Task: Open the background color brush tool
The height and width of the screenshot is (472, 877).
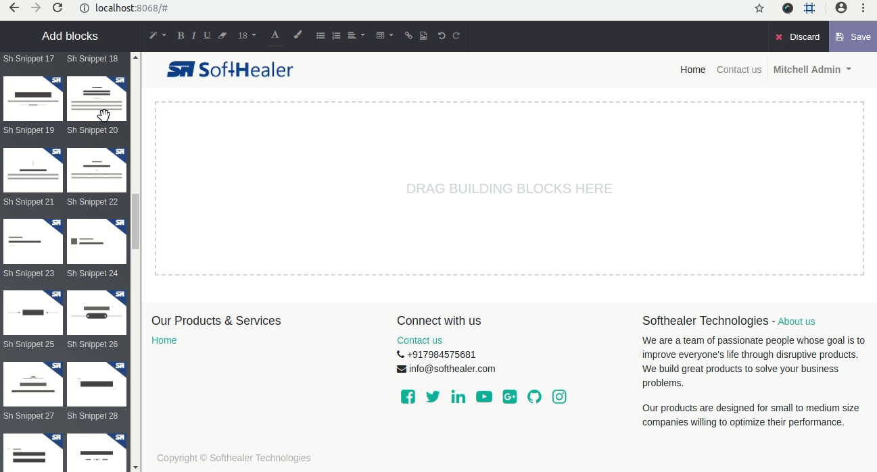Action: 298,35
